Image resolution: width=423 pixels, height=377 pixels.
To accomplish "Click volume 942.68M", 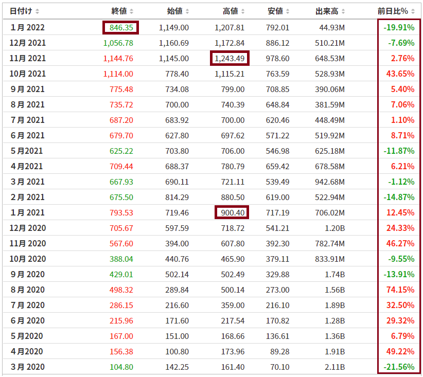I will click(330, 182).
